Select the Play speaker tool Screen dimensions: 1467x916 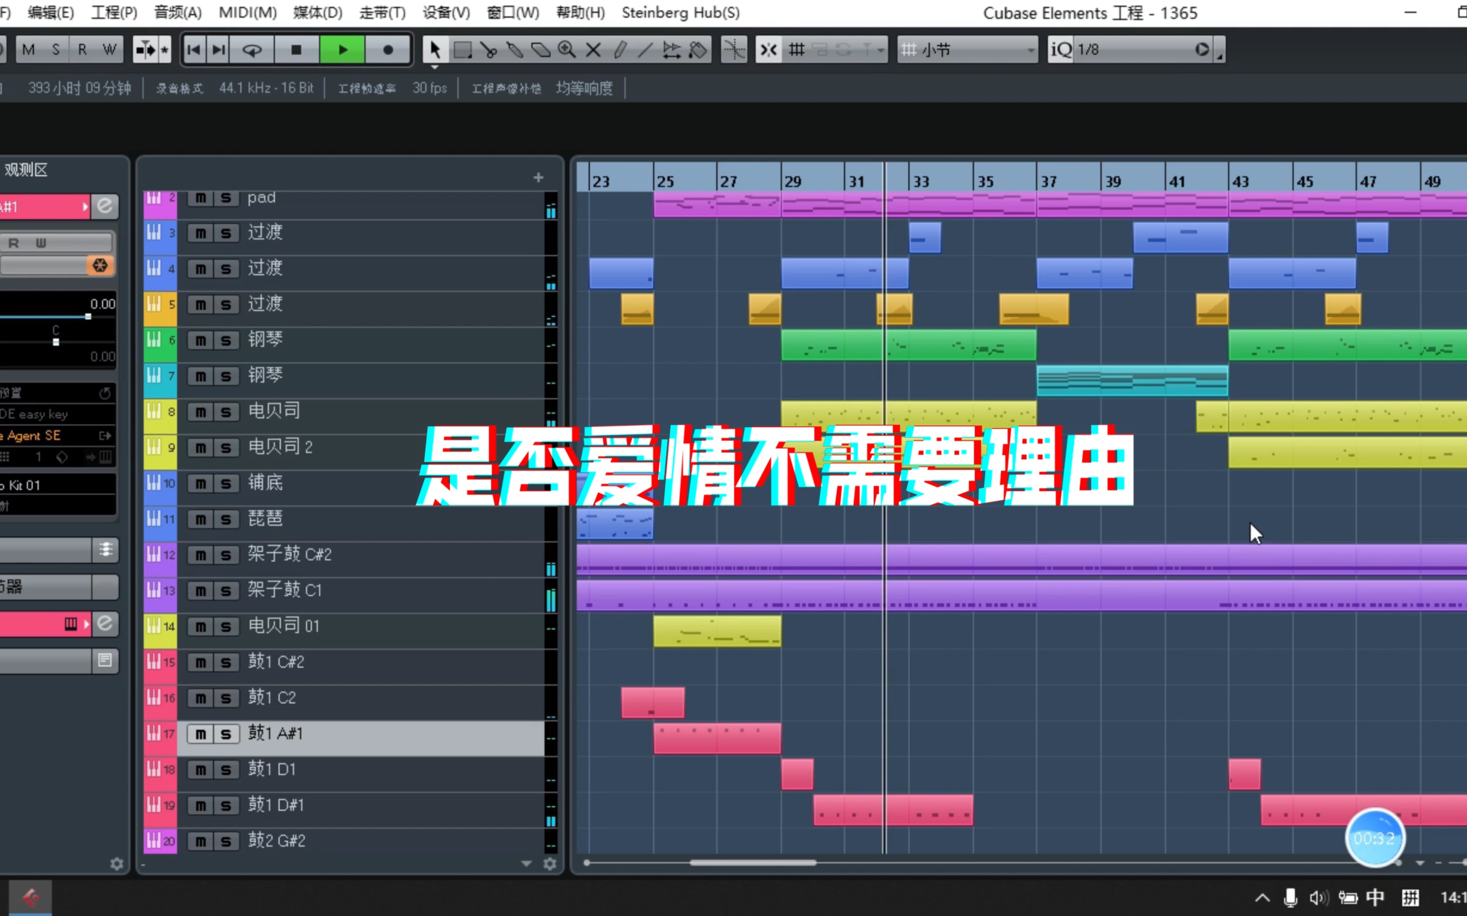pos(671,50)
